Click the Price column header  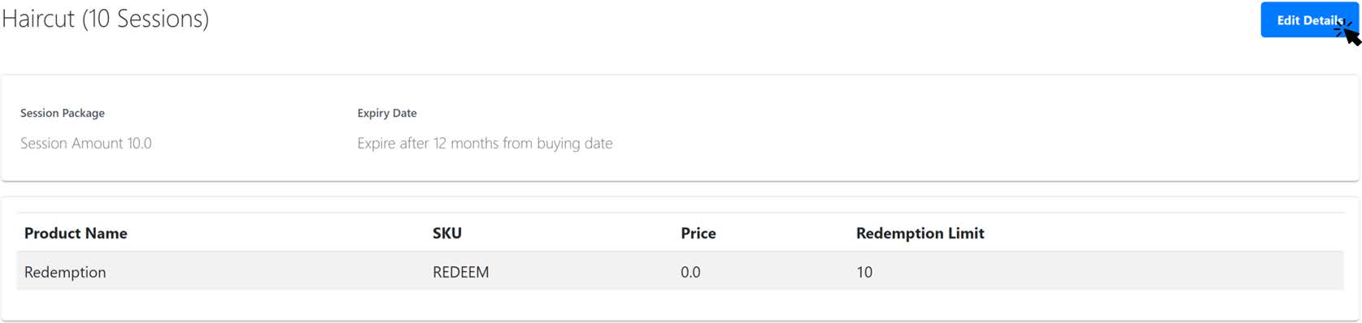[x=698, y=233]
